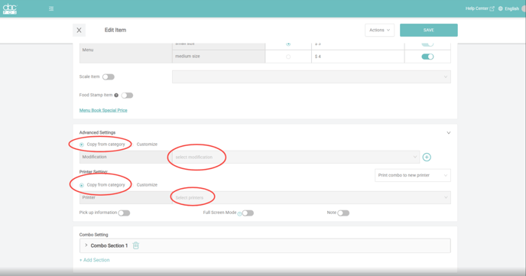526x276 pixels.
Task: Close the Edit Item panel
Action: pos(80,30)
